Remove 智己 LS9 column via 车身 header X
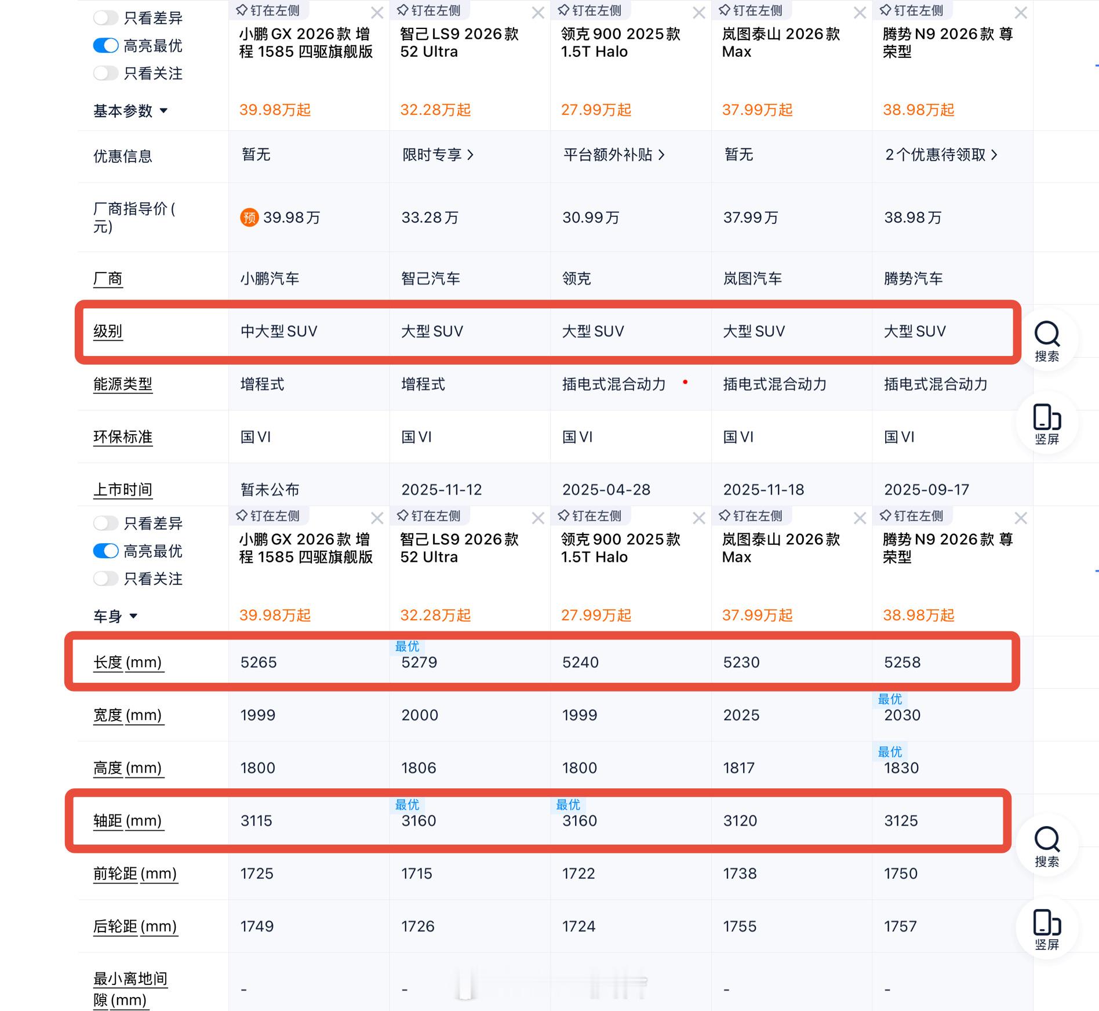The width and height of the screenshot is (1099, 1011). (538, 518)
